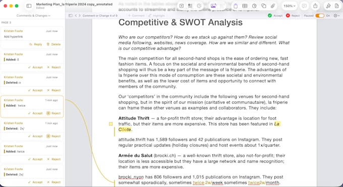Click the highlighted 'La Côote' text in document
Image resolution: width=343 pixels, height=187 pixels.
click(x=125, y=130)
